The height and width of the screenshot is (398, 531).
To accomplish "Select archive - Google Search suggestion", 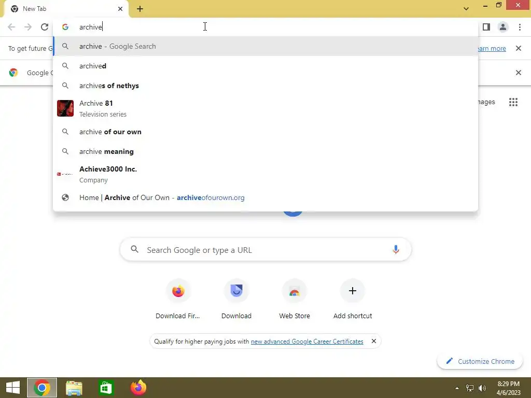I will tap(266, 46).
